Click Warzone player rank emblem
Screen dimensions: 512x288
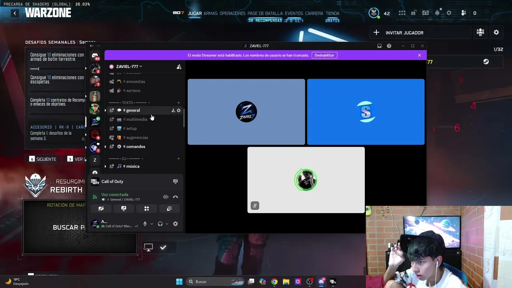tap(374, 13)
